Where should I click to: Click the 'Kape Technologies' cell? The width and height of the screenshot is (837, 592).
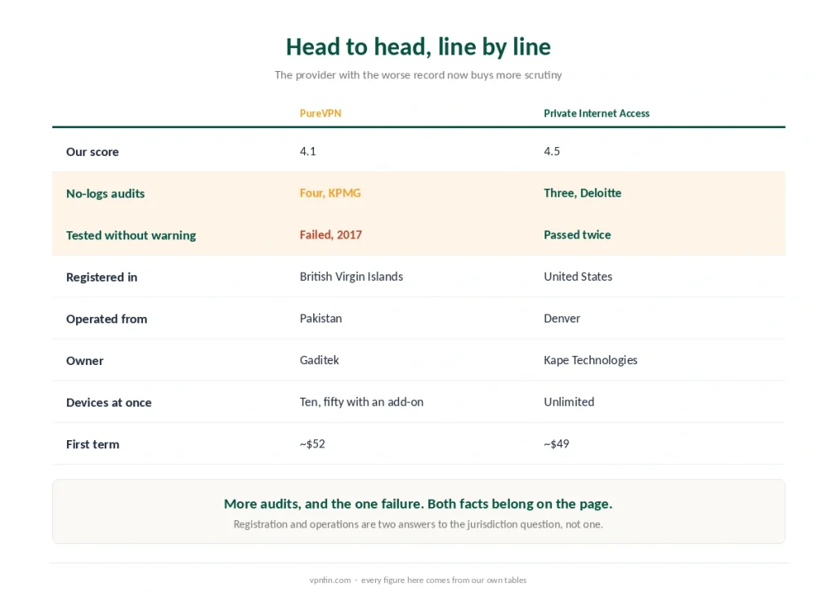[590, 361]
